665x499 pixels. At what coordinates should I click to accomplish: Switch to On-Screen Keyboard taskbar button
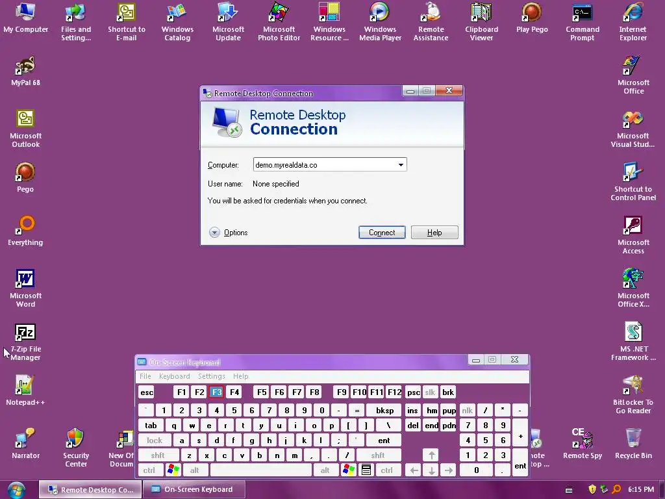194,490
